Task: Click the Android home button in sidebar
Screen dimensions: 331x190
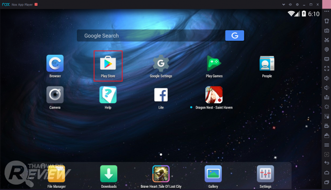Action: point(326,172)
